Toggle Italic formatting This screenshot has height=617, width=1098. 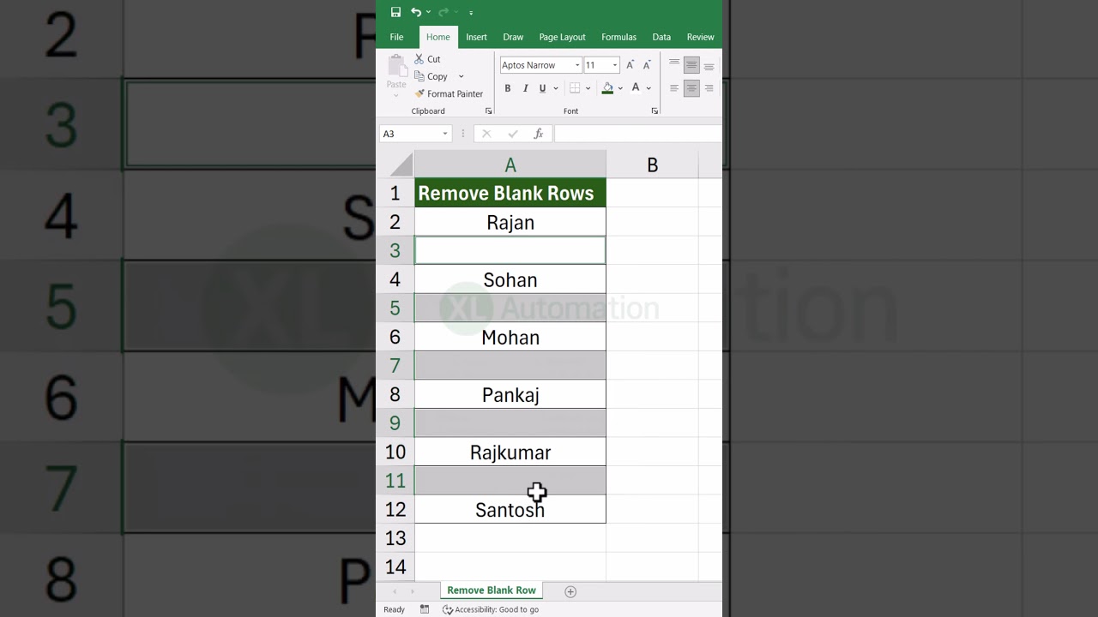pyautogui.click(x=525, y=88)
